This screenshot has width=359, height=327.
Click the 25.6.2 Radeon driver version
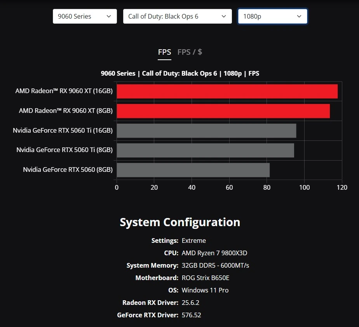pos(190,303)
